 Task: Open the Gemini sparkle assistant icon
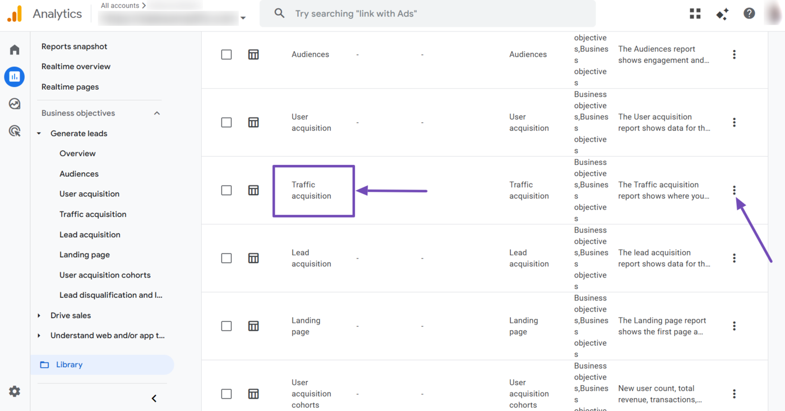click(x=722, y=13)
